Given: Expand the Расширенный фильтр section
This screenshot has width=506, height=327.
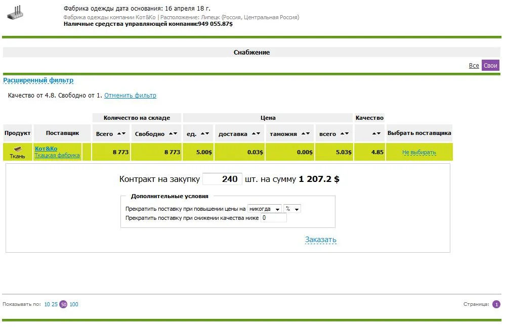Looking at the screenshot, I should click(38, 80).
